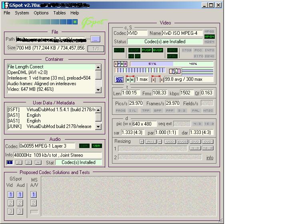Click the kbps field showing 1502
Image resolution: width=288 pixels, height=224 pixels.
point(187,93)
